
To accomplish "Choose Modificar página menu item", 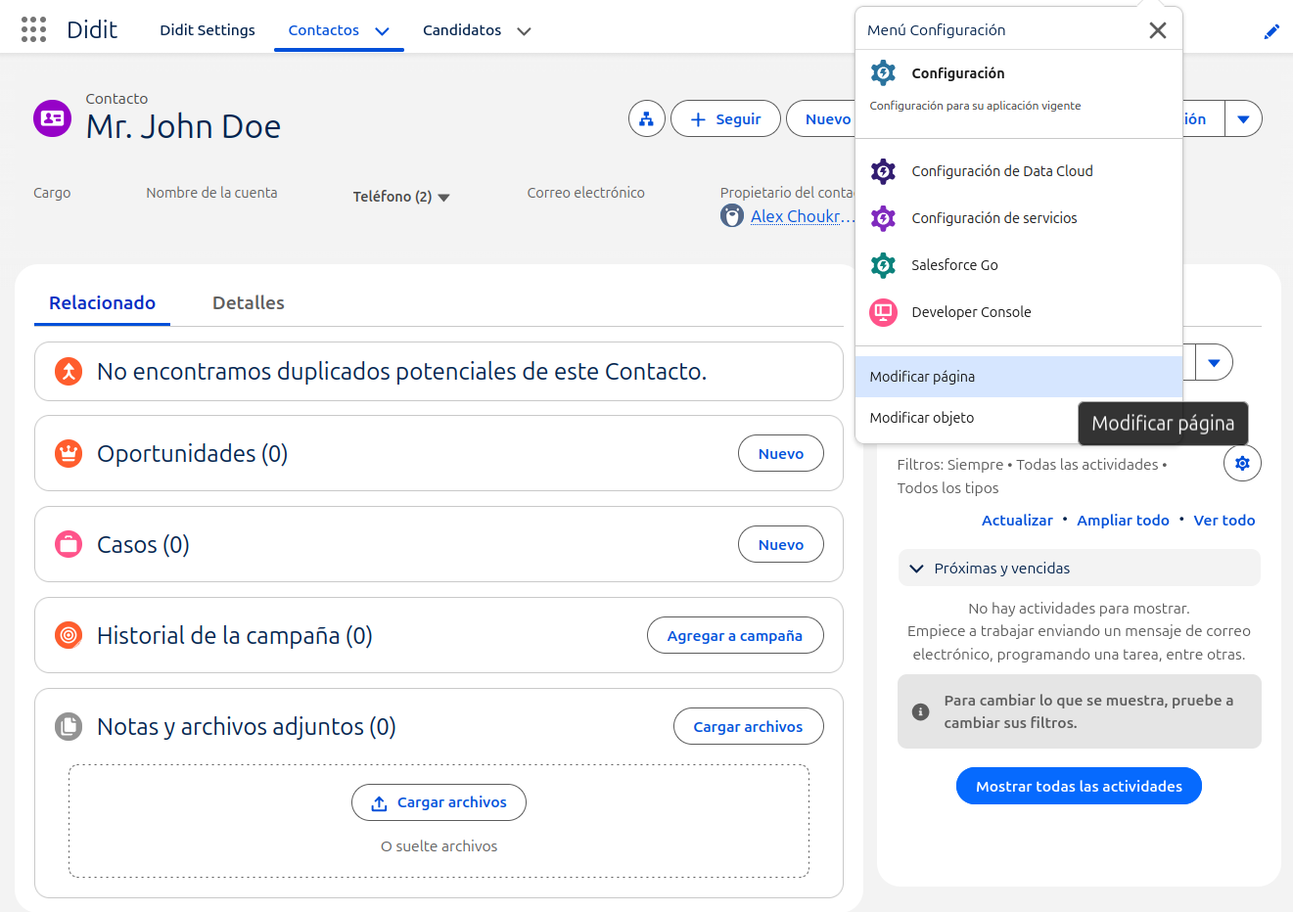I will pyautogui.click(x=1019, y=377).
